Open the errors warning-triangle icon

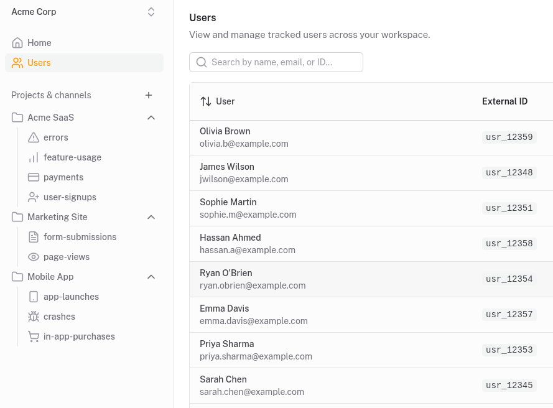click(x=34, y=137)
